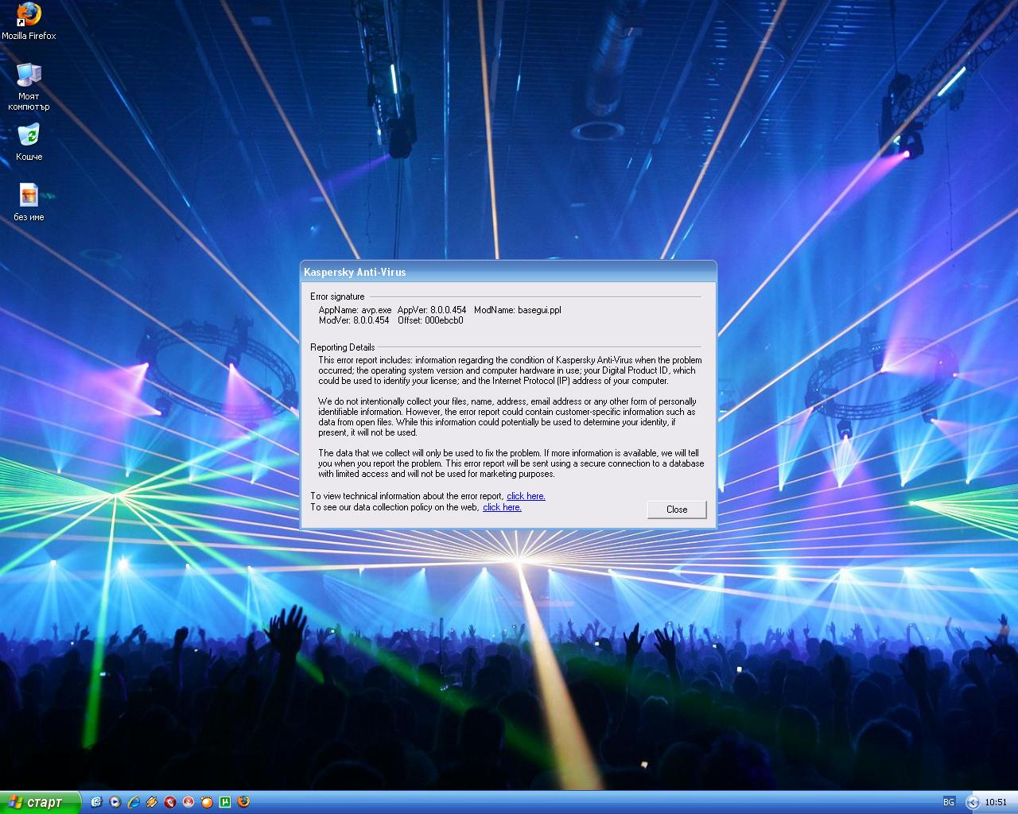
Task: Expand hidden tray icons with the arrow
Action: 972,802
